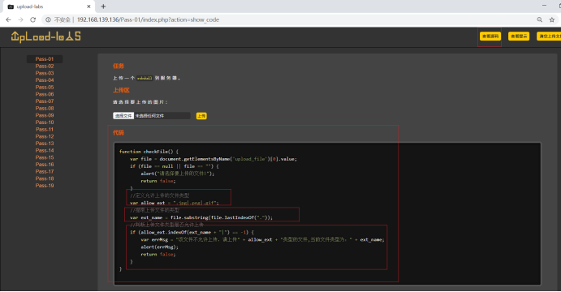Viewport: 561px width, 292px height.
Task: Click the 'var ext_name = file.substring' line
Action: click(x=201, y=217)
